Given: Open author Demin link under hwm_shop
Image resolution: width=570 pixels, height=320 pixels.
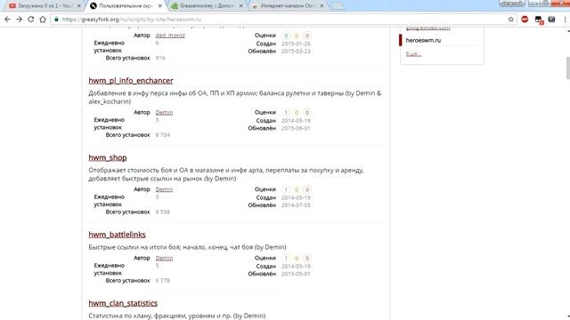Looking at the screenshot, I should 164,189.
